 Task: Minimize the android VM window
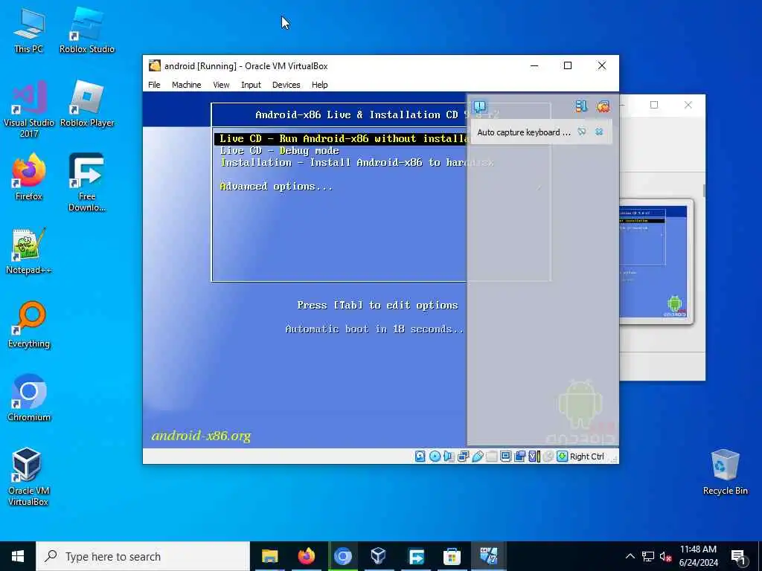coord(534,65)
